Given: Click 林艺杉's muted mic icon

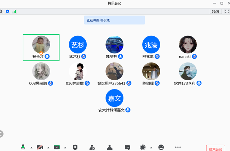Looking at the screenshot, I should (x=84, y=57).
